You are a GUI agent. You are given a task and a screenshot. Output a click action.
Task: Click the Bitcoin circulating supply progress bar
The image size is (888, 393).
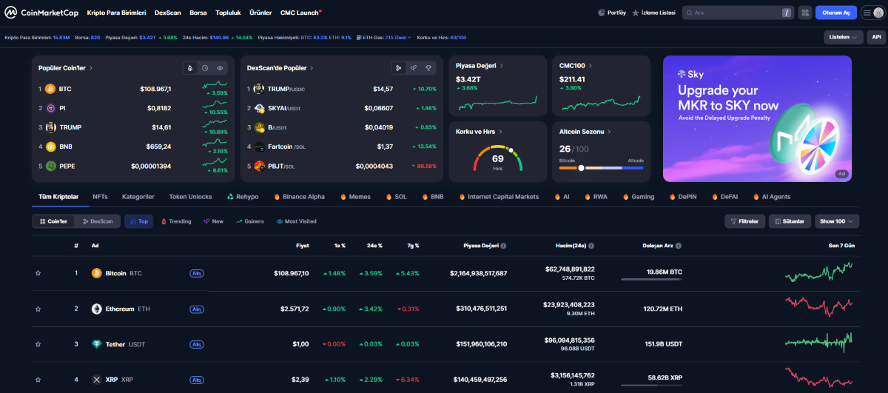coord(651,279)
